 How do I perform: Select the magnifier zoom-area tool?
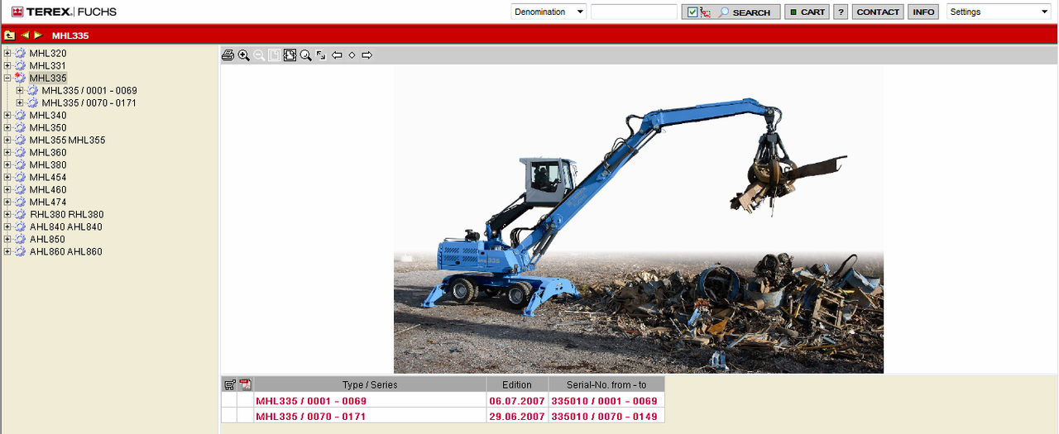click(x=305, y=55)
